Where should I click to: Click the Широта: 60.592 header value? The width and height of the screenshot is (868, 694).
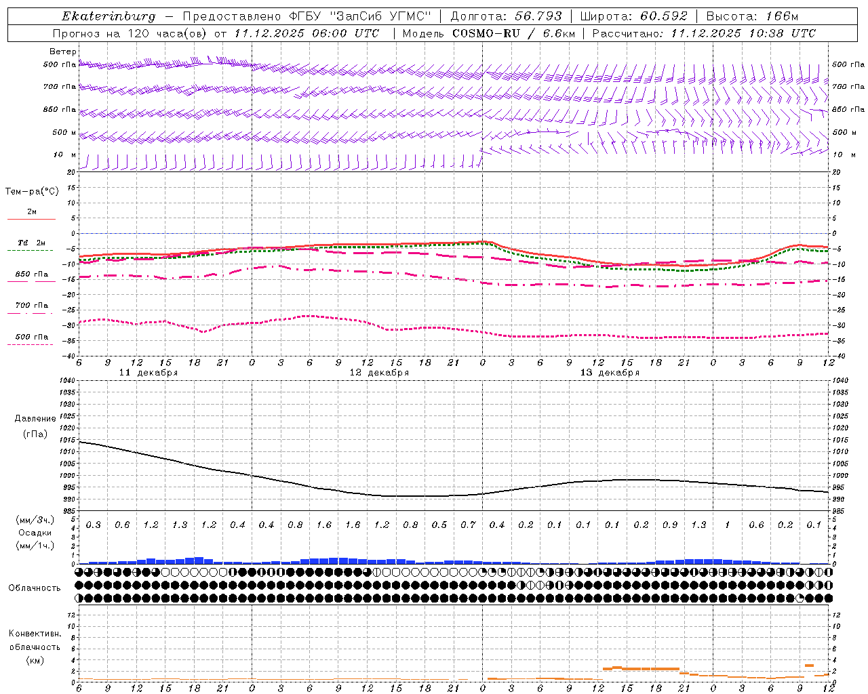pos(634,16)
